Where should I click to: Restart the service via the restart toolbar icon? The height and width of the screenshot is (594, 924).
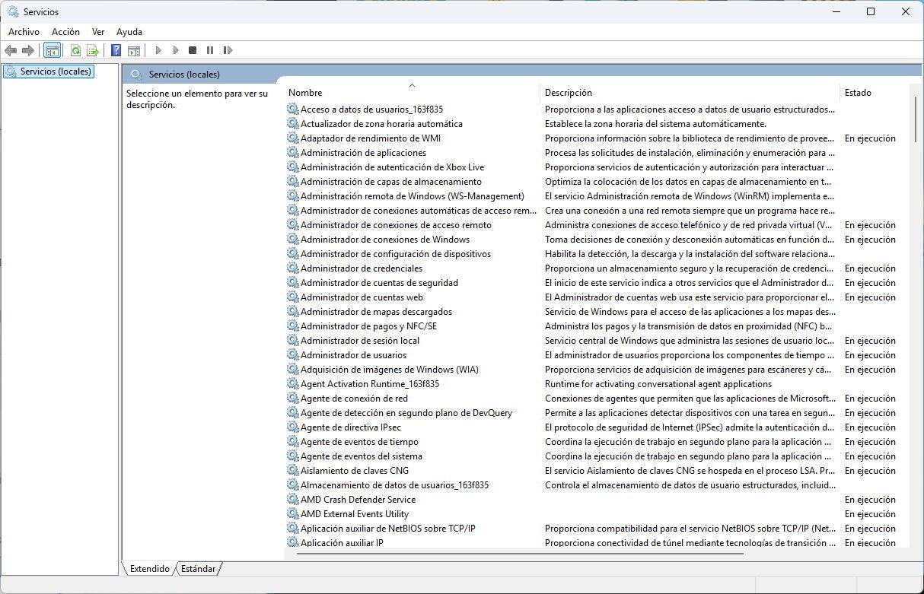point(228,49)
